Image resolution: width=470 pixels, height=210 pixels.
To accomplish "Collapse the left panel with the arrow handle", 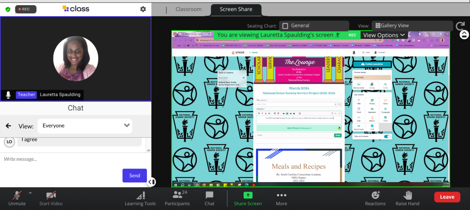I will pos(151,182).
